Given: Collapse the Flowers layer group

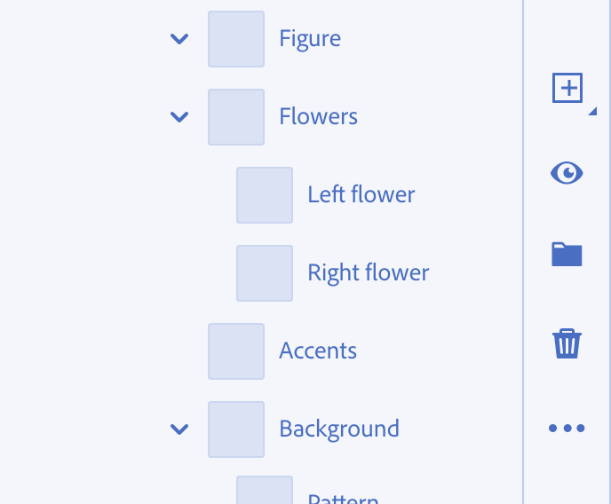Looking at the screenshot, I should 179,116.
